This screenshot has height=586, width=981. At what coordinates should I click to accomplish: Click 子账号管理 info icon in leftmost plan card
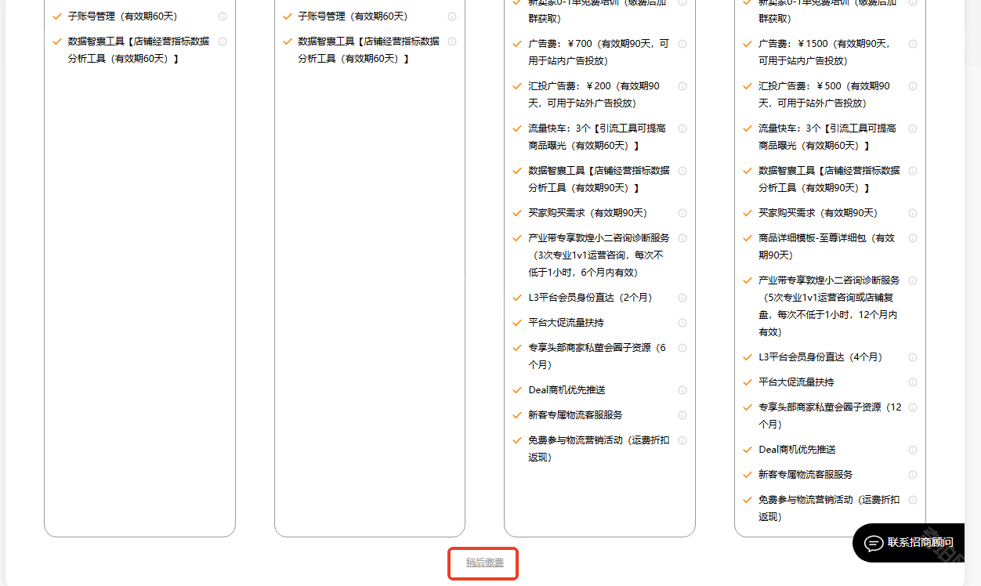223,16
